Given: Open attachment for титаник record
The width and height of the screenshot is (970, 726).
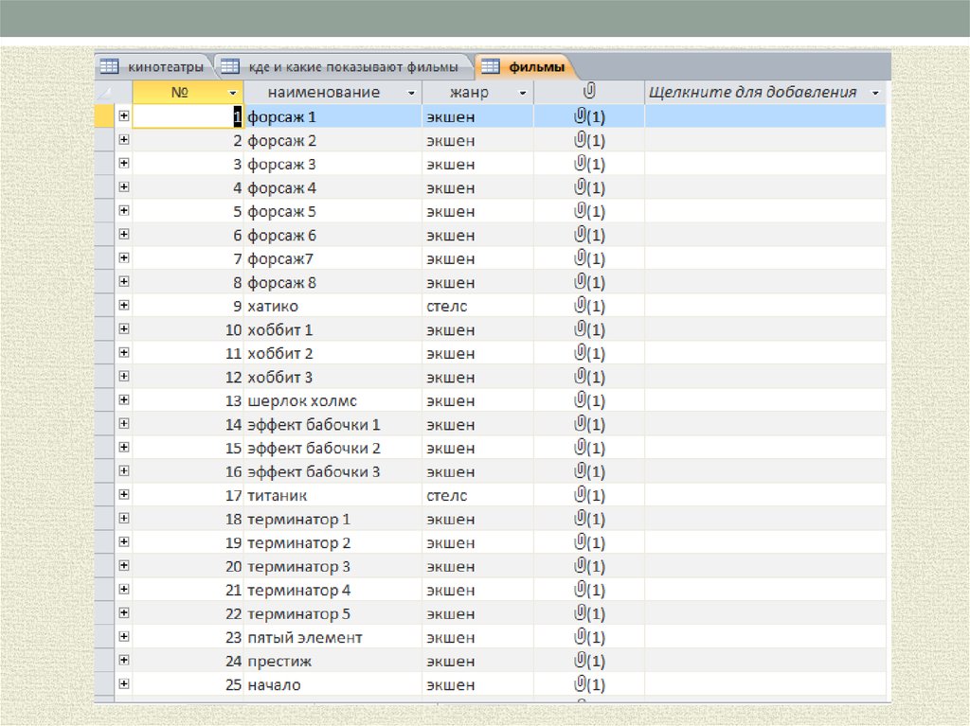Looking at the screenshot, I should (x=581, y=495).
